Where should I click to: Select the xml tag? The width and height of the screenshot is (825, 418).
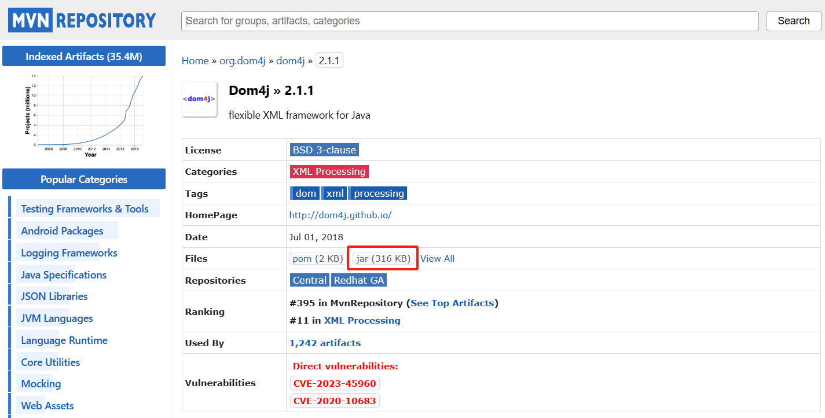point(335,193)
